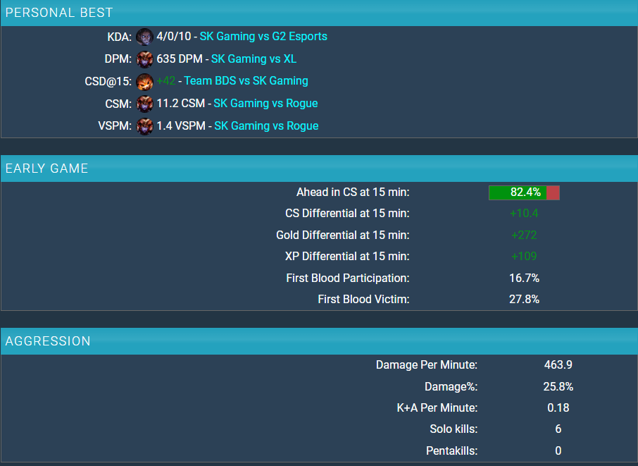638x466 pixels.
Task: Select the +10.4 CS differential value
Action: tap(524, 213)
